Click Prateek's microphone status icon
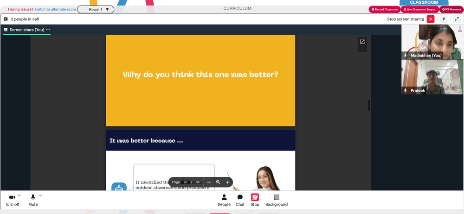Viewport: 464px width, 214px height. pos(406,90)
